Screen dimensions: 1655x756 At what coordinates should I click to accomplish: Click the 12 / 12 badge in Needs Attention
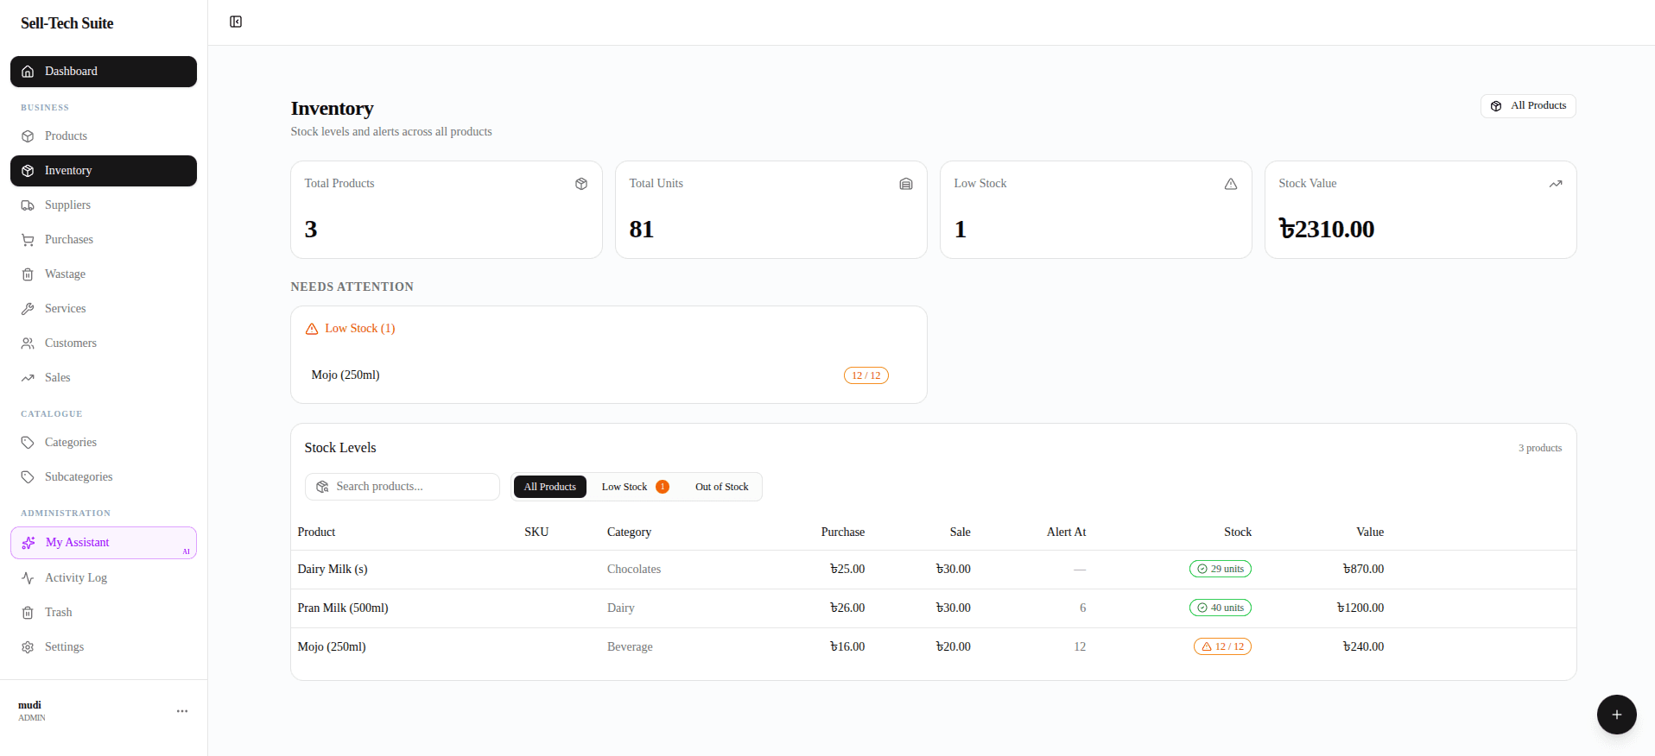tap(866, 375)
